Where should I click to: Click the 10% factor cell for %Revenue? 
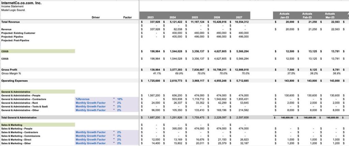[x=120, y=99]
